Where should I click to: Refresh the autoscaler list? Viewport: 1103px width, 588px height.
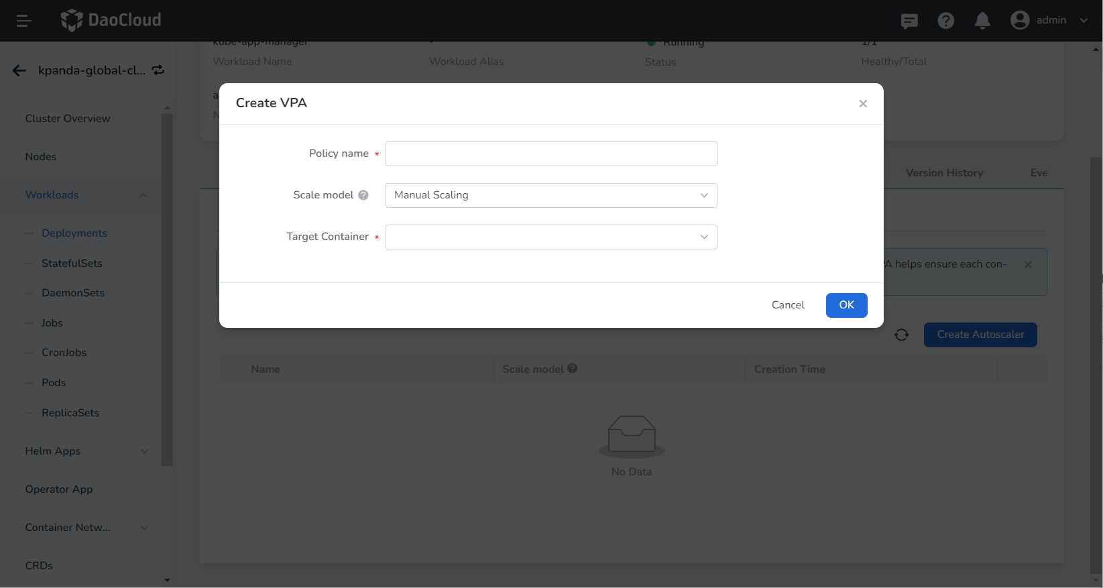coord(901,335)
